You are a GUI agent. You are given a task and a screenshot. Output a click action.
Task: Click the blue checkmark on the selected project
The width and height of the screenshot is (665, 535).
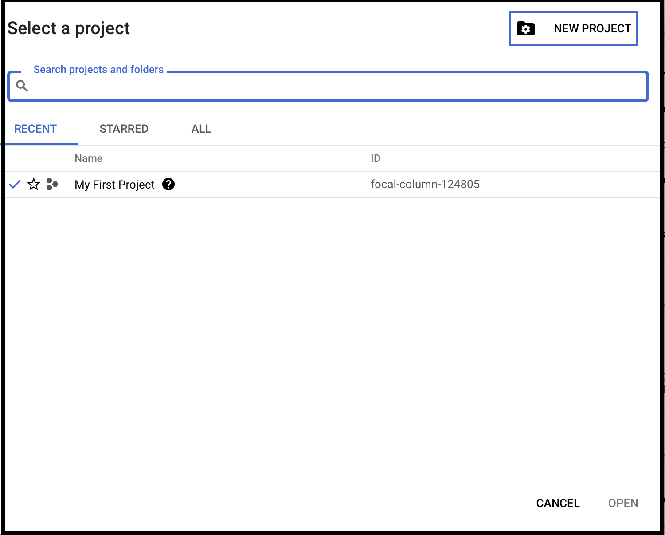[x=15, y=184]
